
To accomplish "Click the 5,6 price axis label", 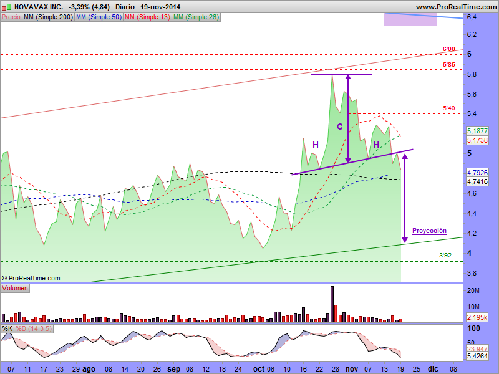I will (x=472, y=94).
